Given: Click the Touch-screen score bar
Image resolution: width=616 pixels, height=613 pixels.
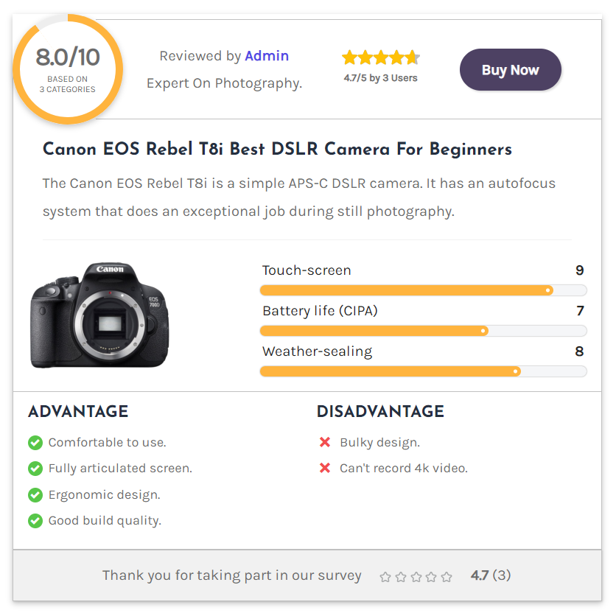Looking at the screenshot, I should click(x=423, y=290).
